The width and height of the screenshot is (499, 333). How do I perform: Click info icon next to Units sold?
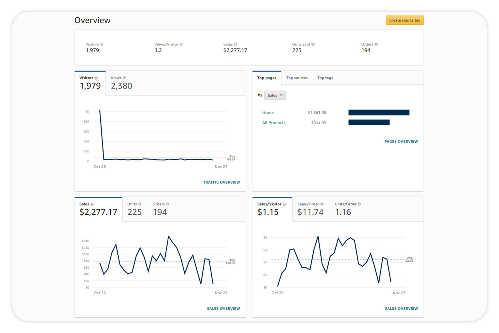click(x=313, y=44)
